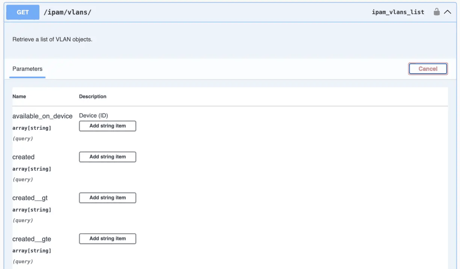Click the created__gte parameter name

pyautogui.click(x=32, y=239)
